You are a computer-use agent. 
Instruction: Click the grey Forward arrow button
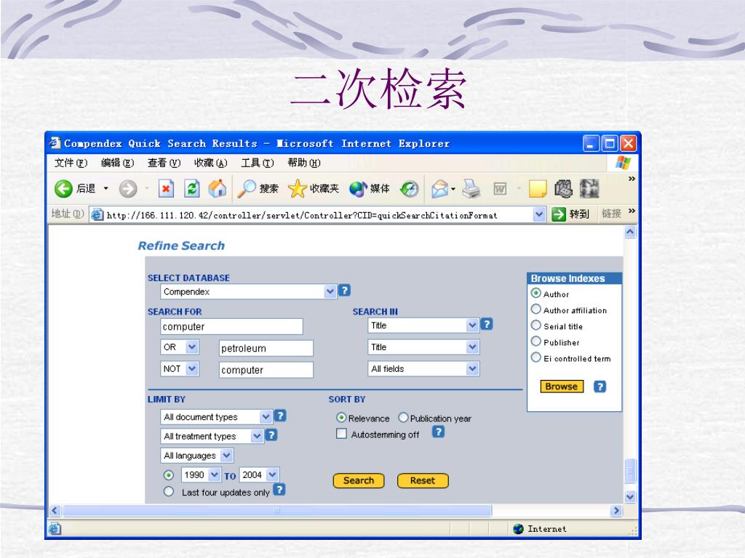coord(127,189)
